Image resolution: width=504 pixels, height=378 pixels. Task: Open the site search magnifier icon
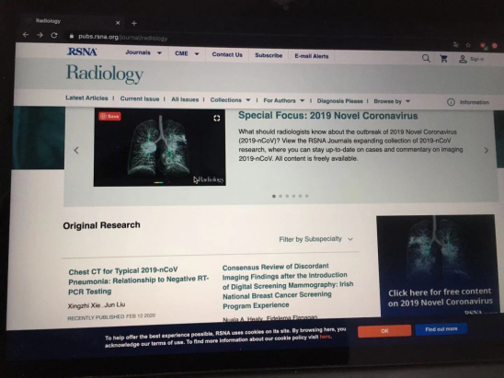426,58
